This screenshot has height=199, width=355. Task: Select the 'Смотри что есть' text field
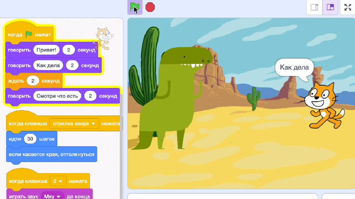58,96
